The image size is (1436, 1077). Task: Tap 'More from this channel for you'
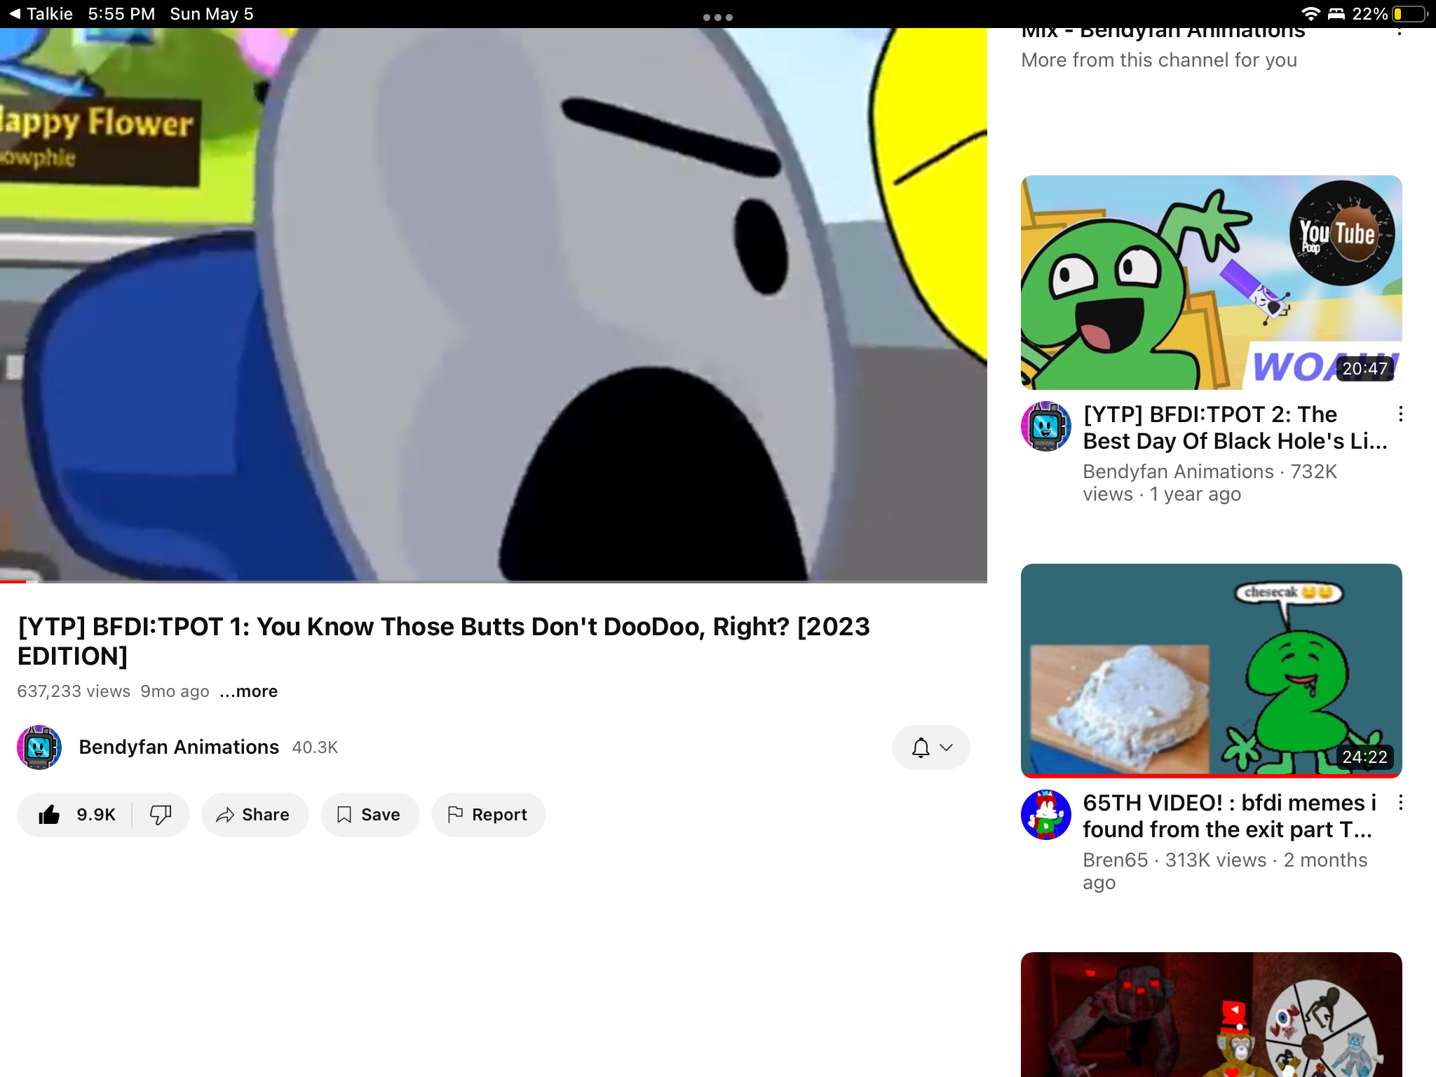pos(1159,60)
